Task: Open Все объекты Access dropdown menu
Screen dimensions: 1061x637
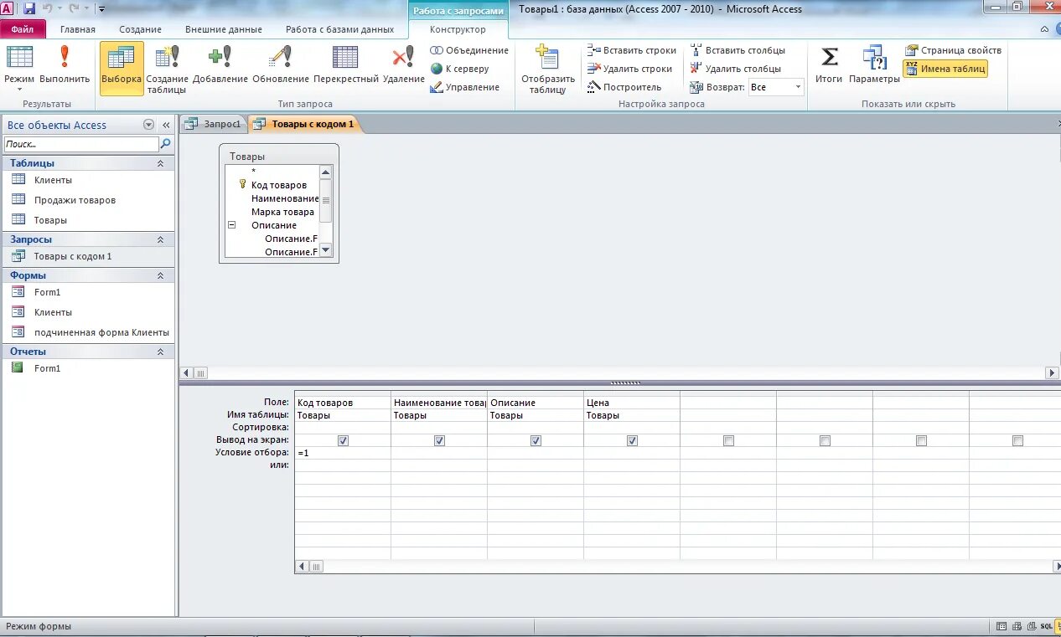Action: coord(148,125)
